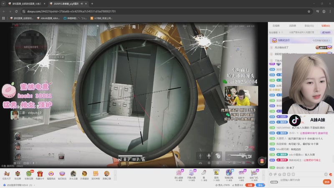Open the UC导航 bookmark
Screen dimensions: 334x188
(101, 18)
